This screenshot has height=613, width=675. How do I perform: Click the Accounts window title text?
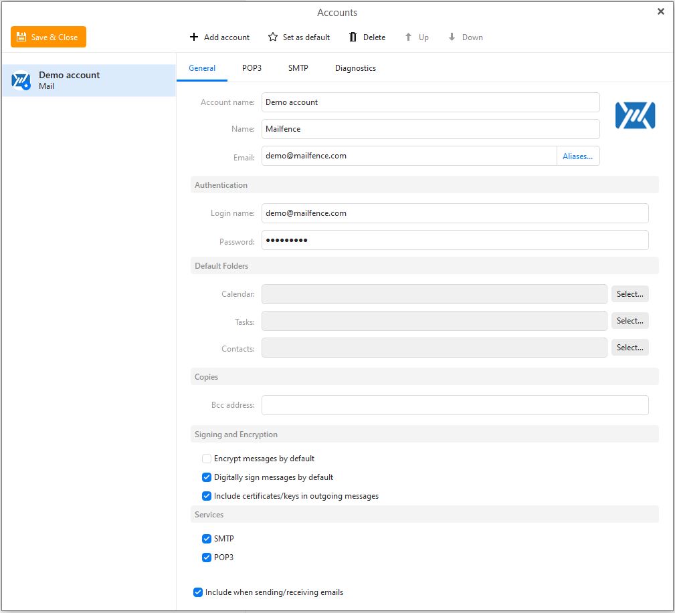click(x=337, y=13)
